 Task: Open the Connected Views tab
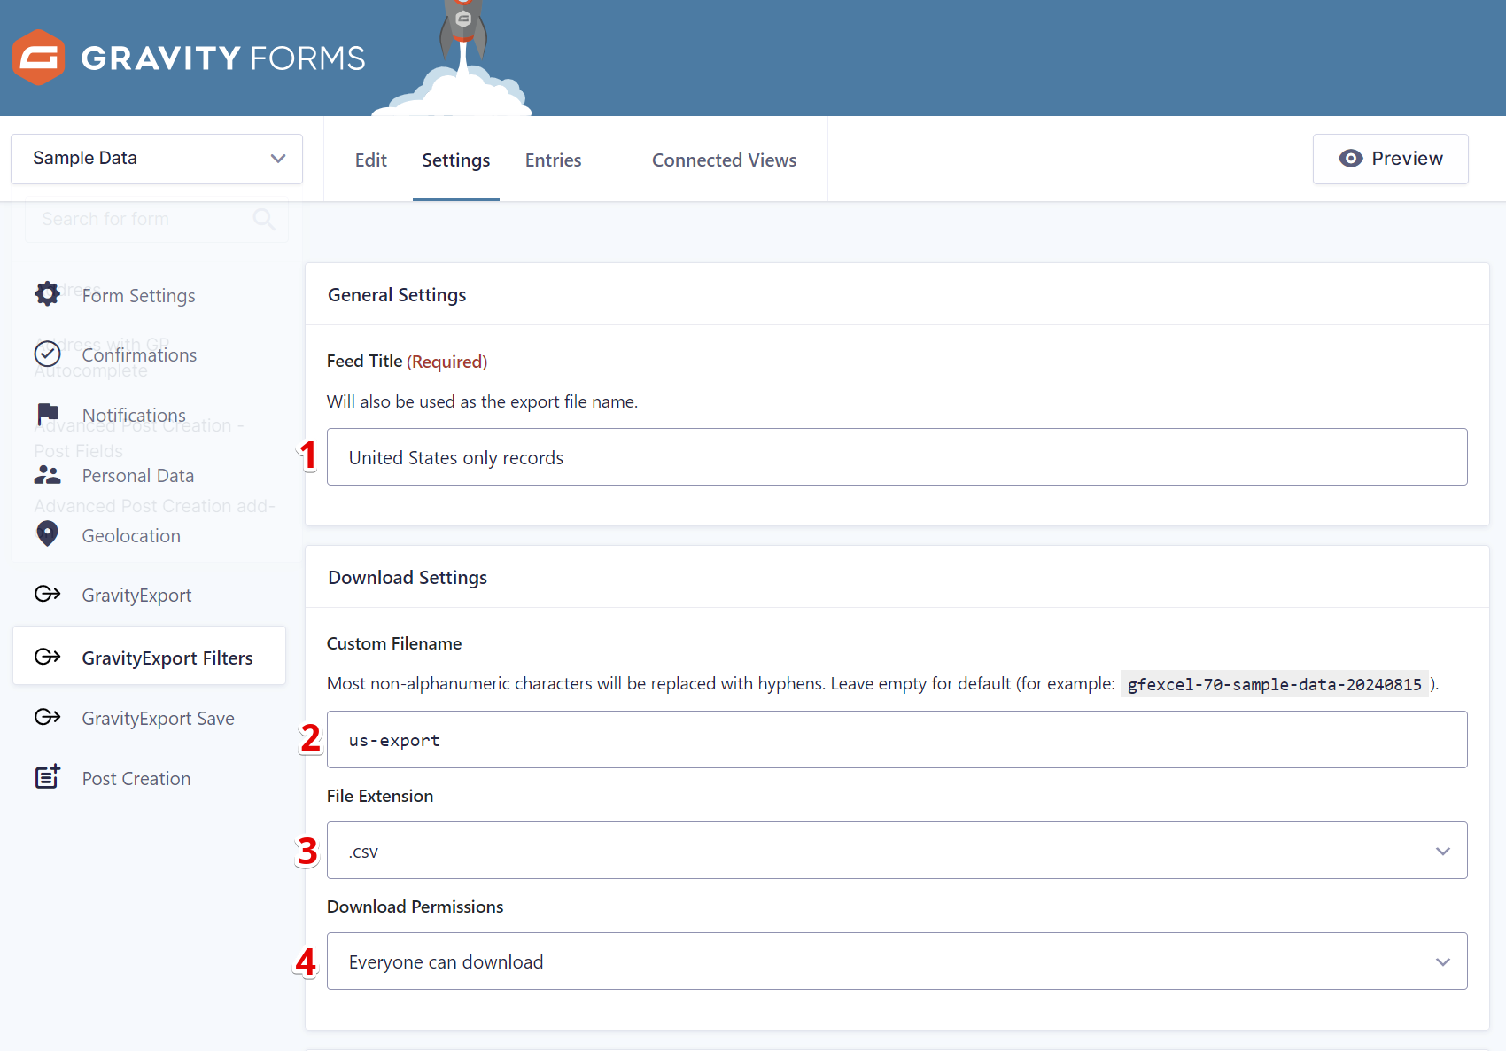pyautogui.click(x=724, y=160)
